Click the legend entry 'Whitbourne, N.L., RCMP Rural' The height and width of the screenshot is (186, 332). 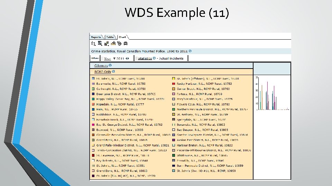[202, 155]
